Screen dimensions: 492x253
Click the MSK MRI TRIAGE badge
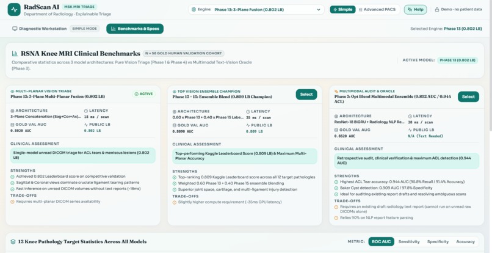tap(79, 7)
